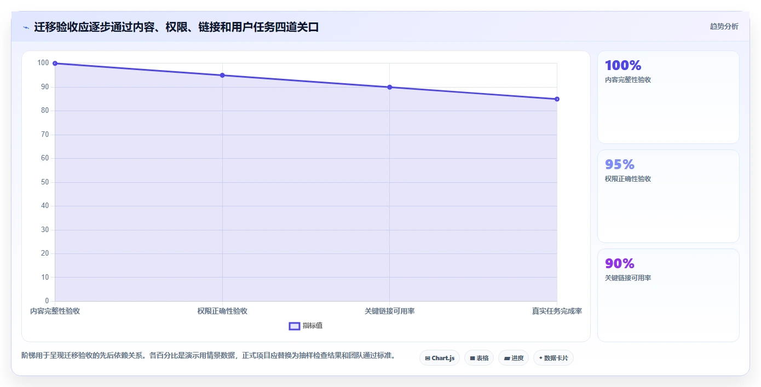Select the 进度 tag chip
Screen dimensions: 761x387
(x=514, y=358)
